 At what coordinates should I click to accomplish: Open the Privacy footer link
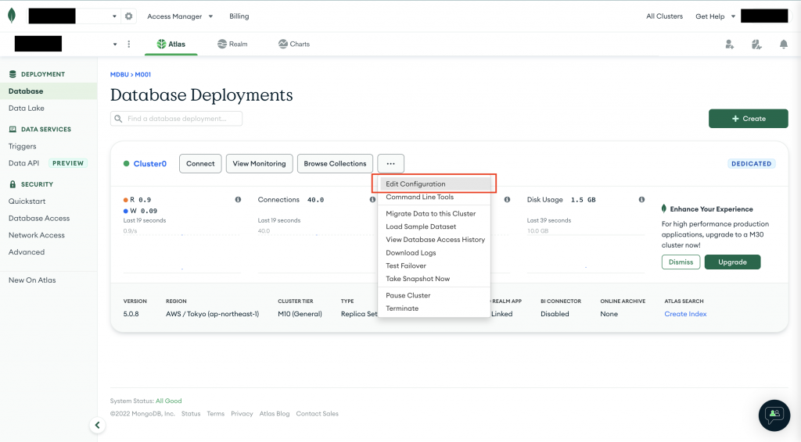click(x=242, y=413)
